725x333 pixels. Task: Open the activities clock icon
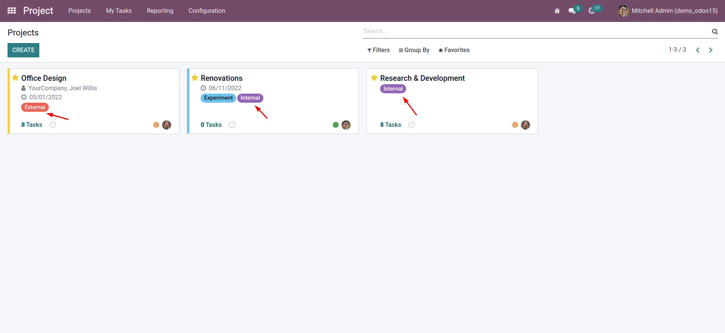[x=592, y=11]
